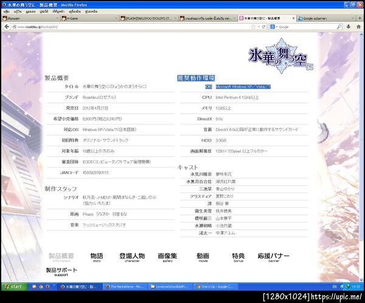Open the third menu bar item
The image size is (365, 303).
click(x=30, y=12)
